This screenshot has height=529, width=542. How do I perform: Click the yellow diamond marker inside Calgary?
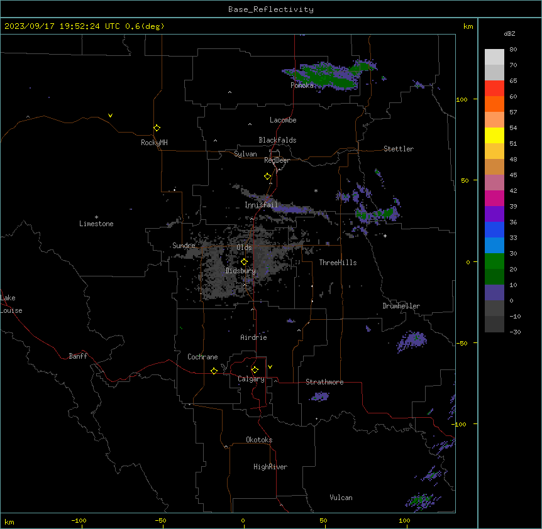pos(255,370)
